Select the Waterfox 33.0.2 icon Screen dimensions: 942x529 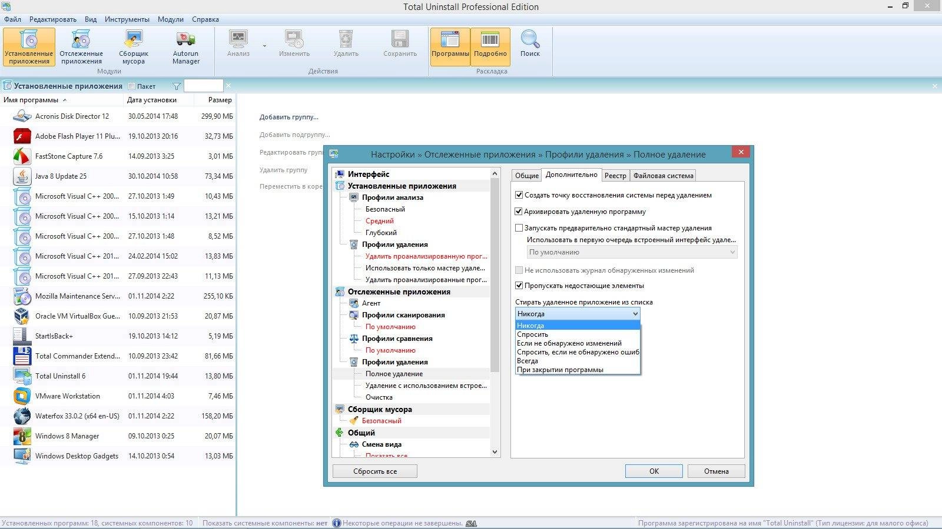point(22,416)
